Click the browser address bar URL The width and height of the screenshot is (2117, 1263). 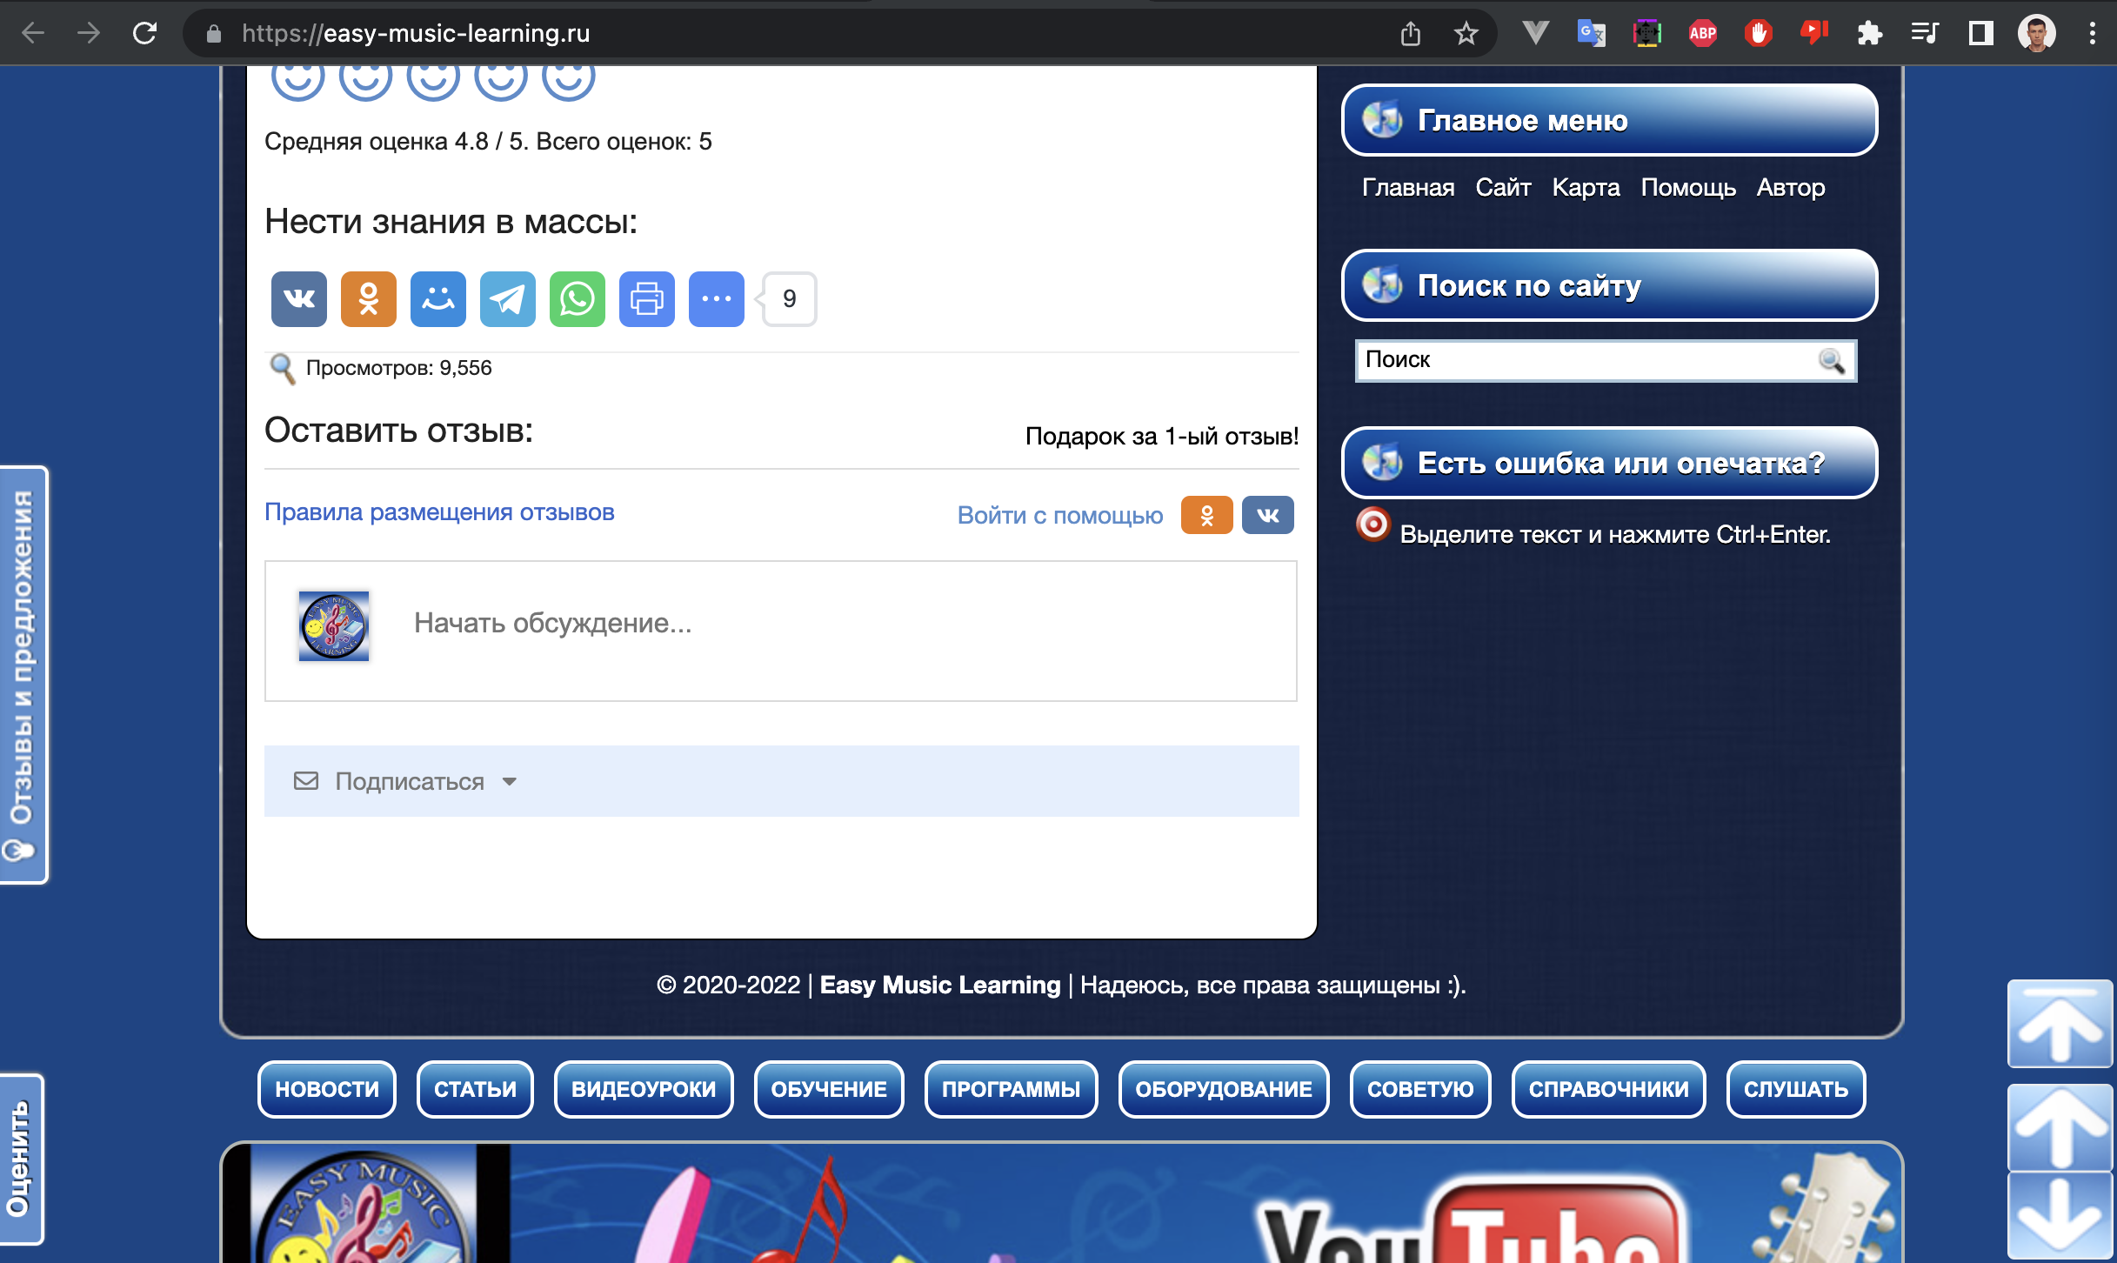(x=416, y=33)
